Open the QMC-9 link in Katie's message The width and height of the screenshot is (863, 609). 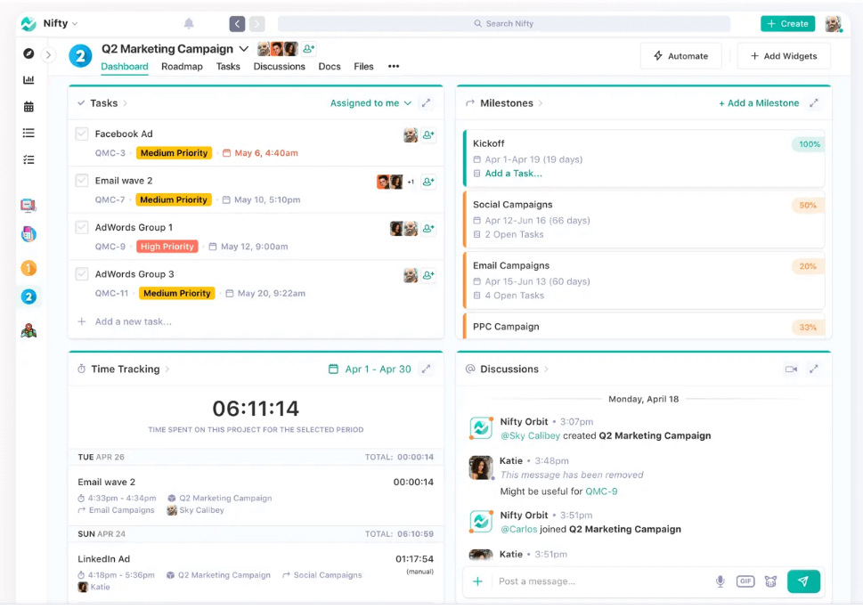601,491
